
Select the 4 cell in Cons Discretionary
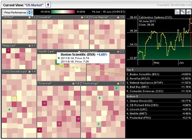(9, 109)
